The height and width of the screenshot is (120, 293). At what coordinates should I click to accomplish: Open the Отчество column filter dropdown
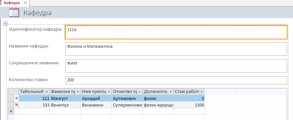(140, 92)
